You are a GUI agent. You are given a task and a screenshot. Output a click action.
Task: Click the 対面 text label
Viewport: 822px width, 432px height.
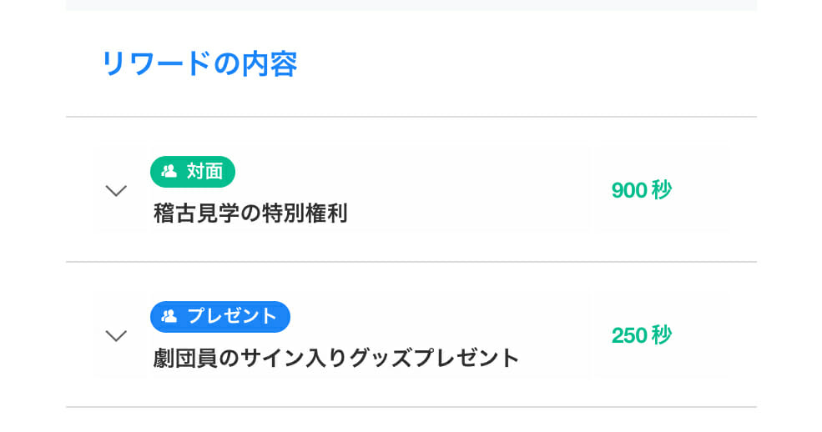204,172
